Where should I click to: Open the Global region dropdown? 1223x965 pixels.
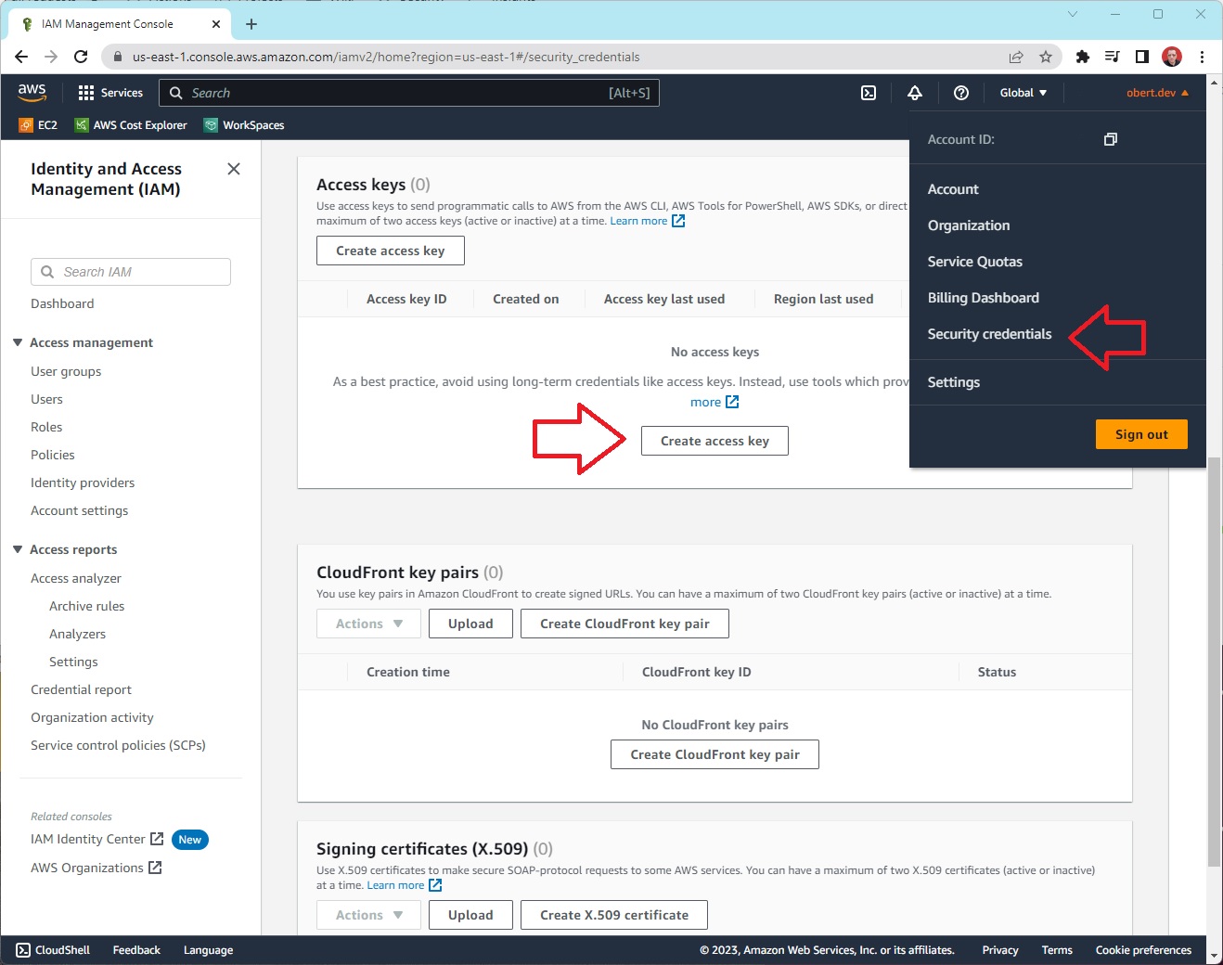coord(1023,93)
